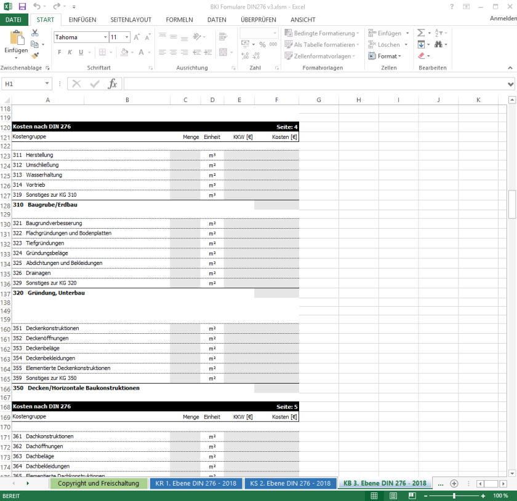Click the percent style icon
517x501 pixels.
[x=263, y=45]
